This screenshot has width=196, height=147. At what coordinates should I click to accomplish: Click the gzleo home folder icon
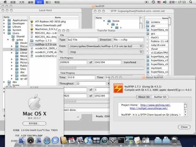tap(13, 40)
